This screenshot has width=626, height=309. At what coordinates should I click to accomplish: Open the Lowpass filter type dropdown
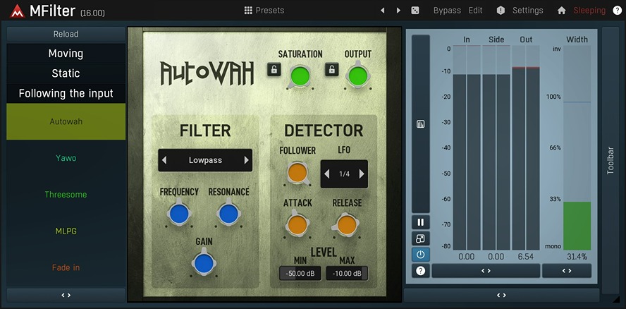pyautogui.click(x=205, y=160)
